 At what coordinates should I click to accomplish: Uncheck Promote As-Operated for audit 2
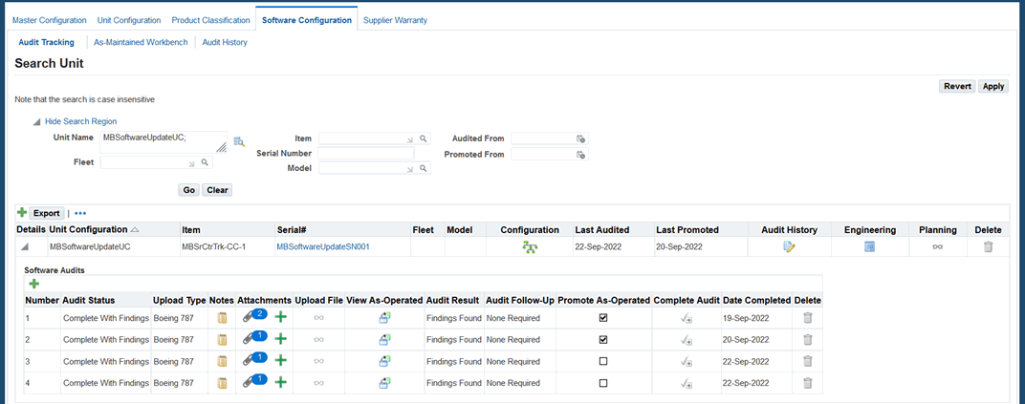point(603,339)
